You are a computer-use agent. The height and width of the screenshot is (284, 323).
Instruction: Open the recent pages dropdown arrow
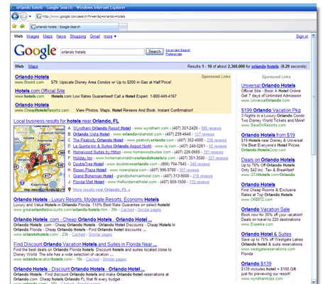(30, 16)
